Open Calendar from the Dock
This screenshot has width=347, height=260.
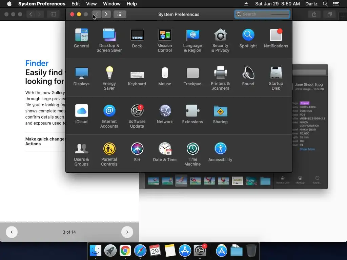(155, 251)
